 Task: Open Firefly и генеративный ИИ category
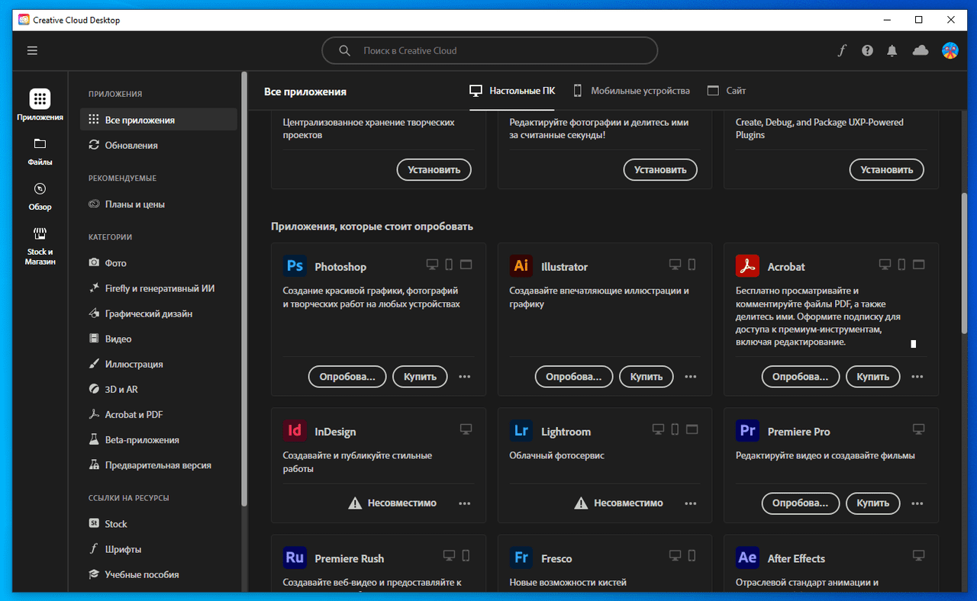pos(158,288)
